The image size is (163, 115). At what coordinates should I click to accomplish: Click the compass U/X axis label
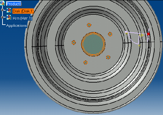pos(141,35)
